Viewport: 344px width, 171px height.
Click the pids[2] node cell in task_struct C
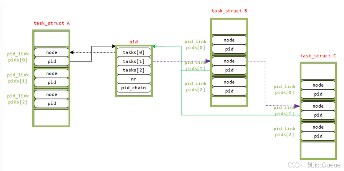[x=318, y=127]
